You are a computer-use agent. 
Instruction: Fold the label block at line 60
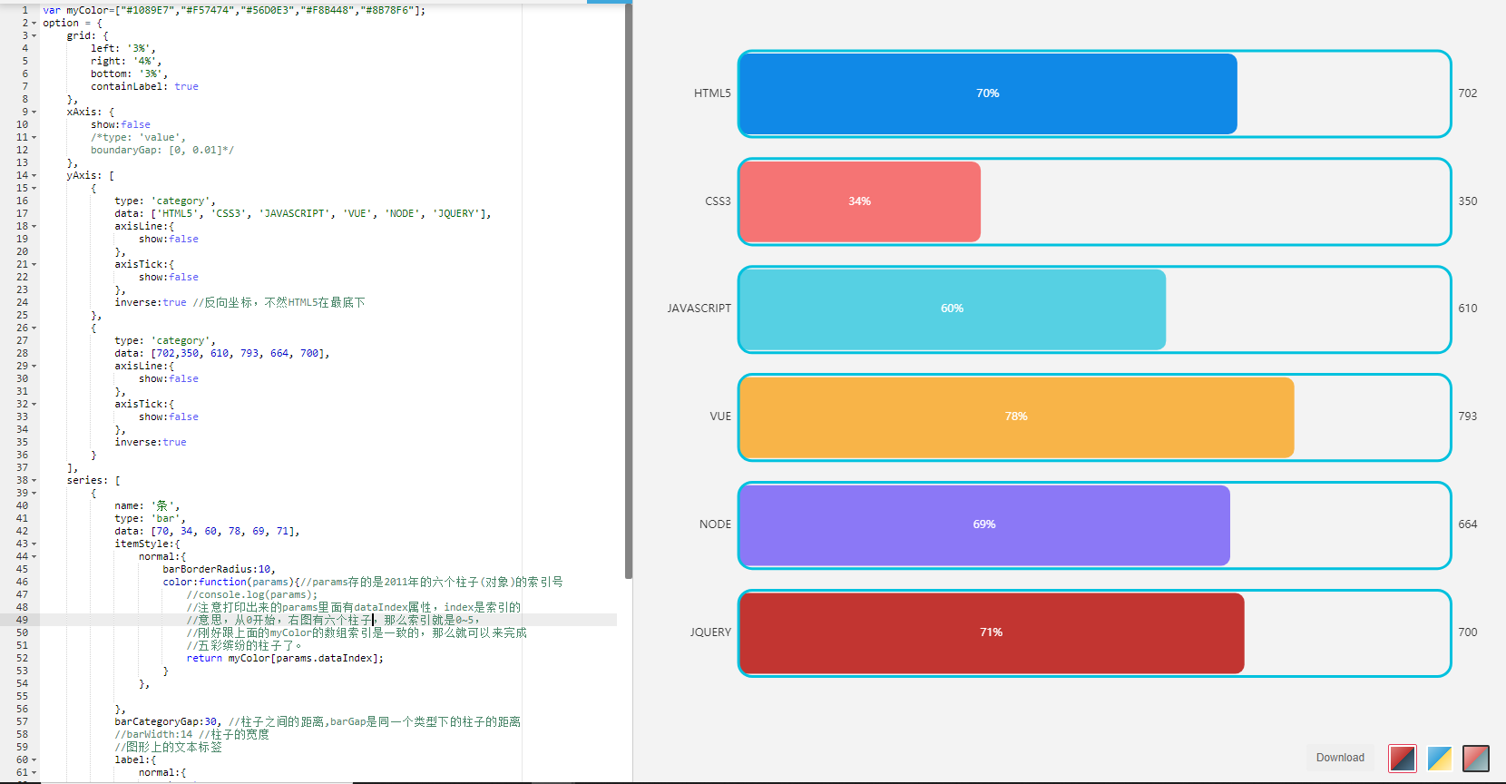tap(34, 760)
